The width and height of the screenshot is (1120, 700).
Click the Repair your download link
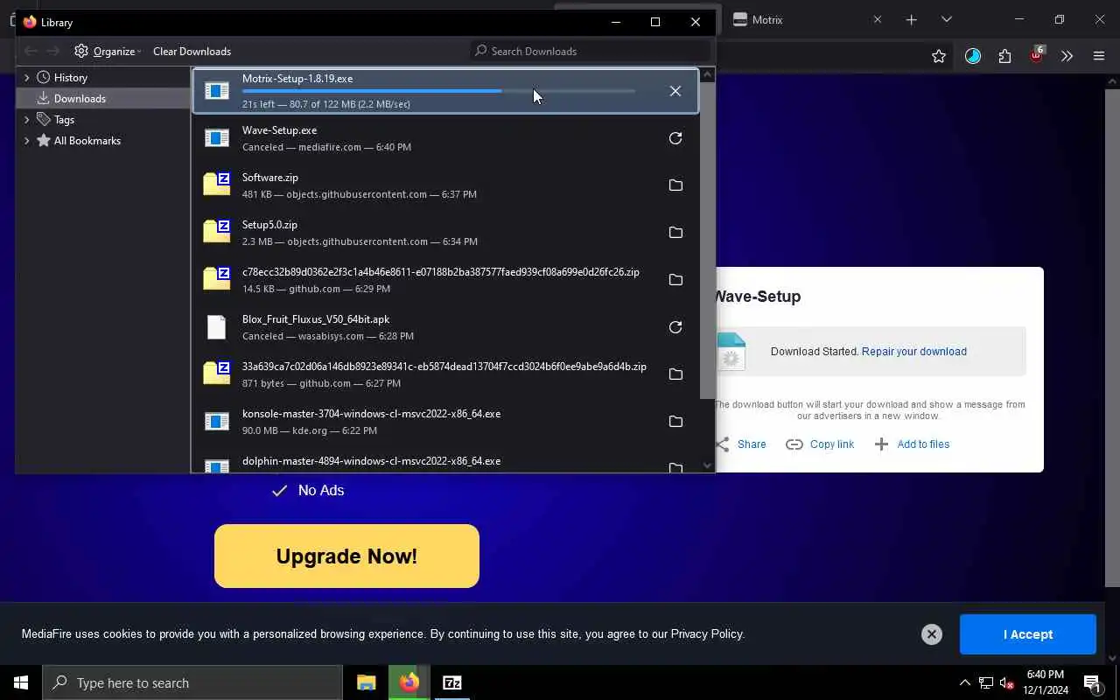[x=913, y=352]
